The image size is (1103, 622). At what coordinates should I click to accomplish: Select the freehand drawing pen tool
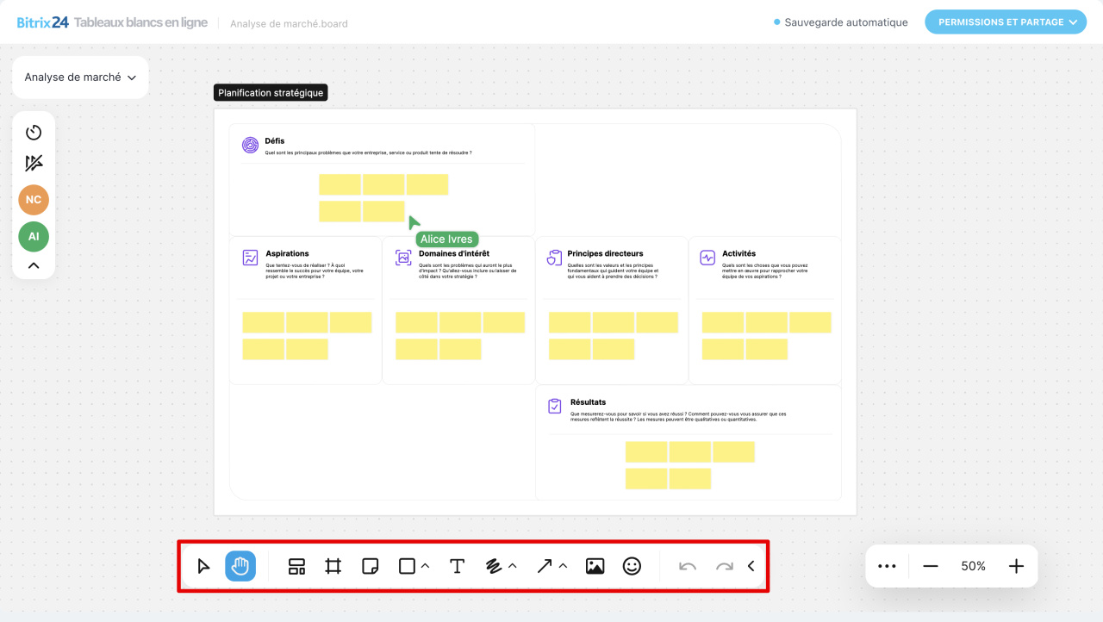pos(494,566)
